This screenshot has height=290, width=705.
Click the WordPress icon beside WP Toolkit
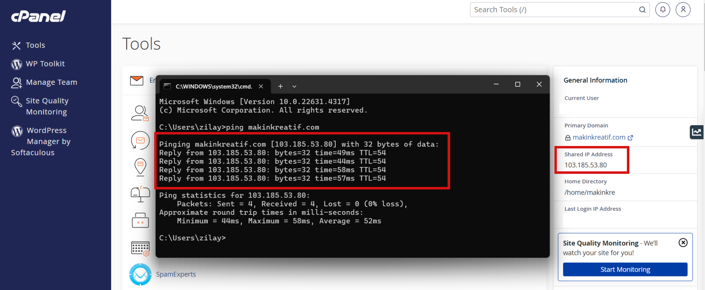click(x=17, y=64)
